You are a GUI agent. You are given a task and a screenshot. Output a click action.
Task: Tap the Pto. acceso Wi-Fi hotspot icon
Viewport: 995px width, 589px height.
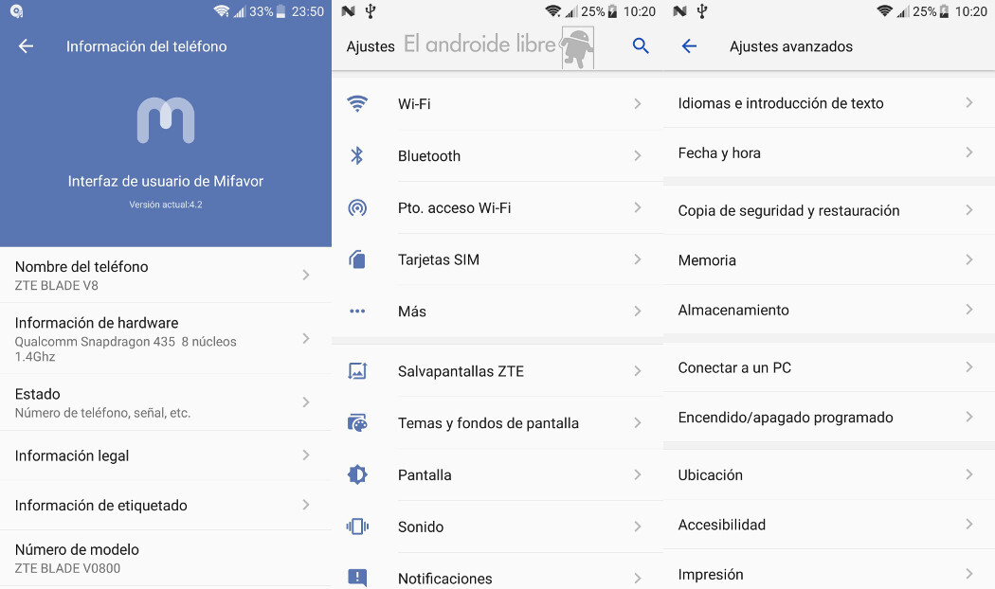(357, 208)
